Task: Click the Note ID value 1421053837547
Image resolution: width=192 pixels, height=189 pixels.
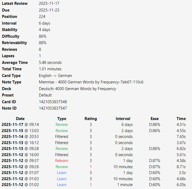Action: click(x=53, y=108)
